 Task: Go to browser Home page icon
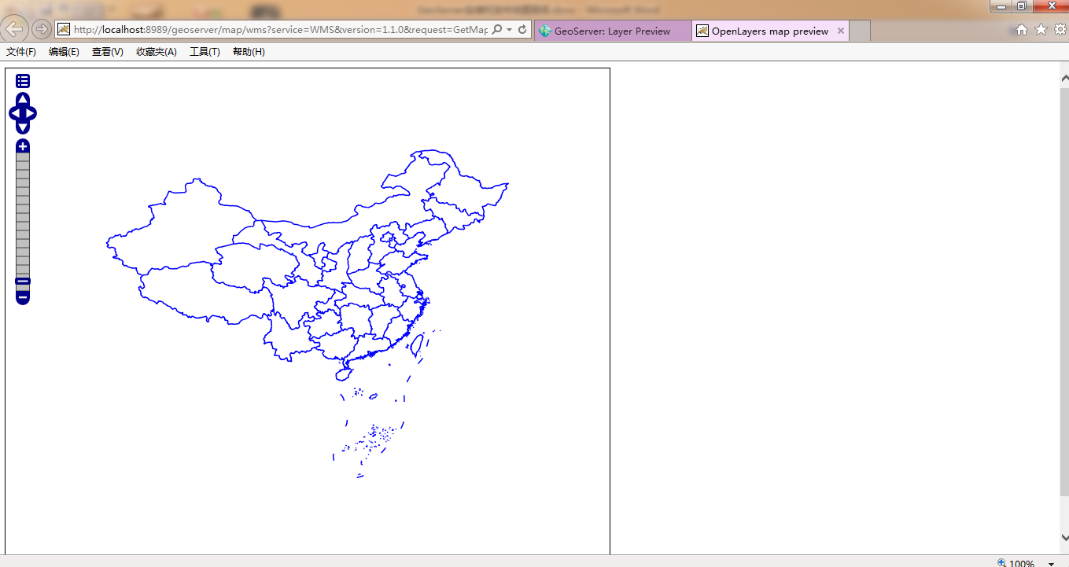(x=1022, y=30)
